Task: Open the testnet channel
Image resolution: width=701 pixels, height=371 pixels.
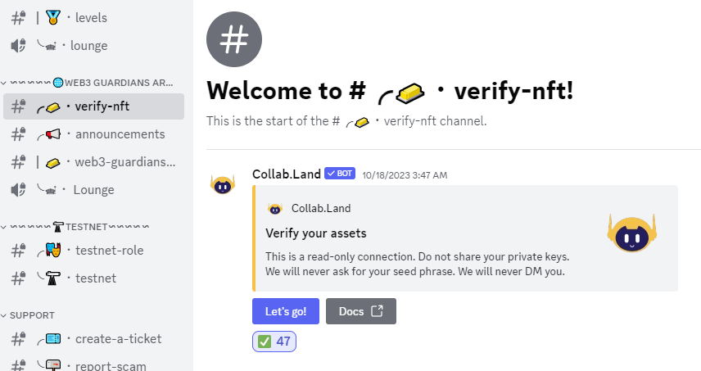Action: click(x=93, y=278)
